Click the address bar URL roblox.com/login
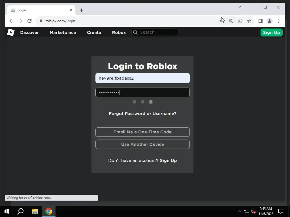The image size is (290, 217). click(x=60, y=21)
